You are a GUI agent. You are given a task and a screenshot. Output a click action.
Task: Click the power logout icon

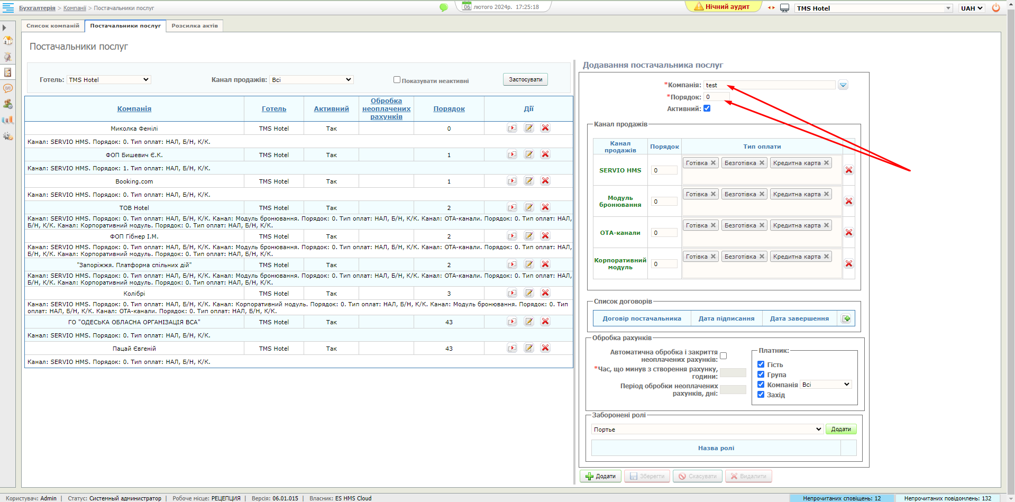996,8
